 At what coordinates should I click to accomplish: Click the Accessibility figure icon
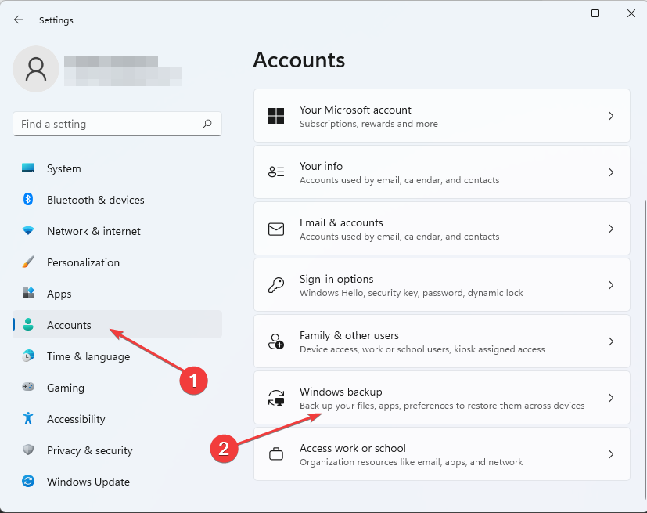(x=28, y=419)
